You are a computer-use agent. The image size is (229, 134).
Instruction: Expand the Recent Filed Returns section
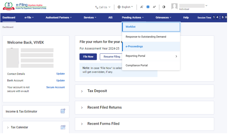pyautogui.click(x=104, y=107)
